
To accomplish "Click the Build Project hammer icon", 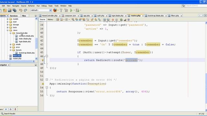I will (61, 10).
